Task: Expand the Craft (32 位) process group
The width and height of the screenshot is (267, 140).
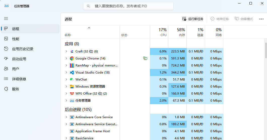Action: (66, 51)
